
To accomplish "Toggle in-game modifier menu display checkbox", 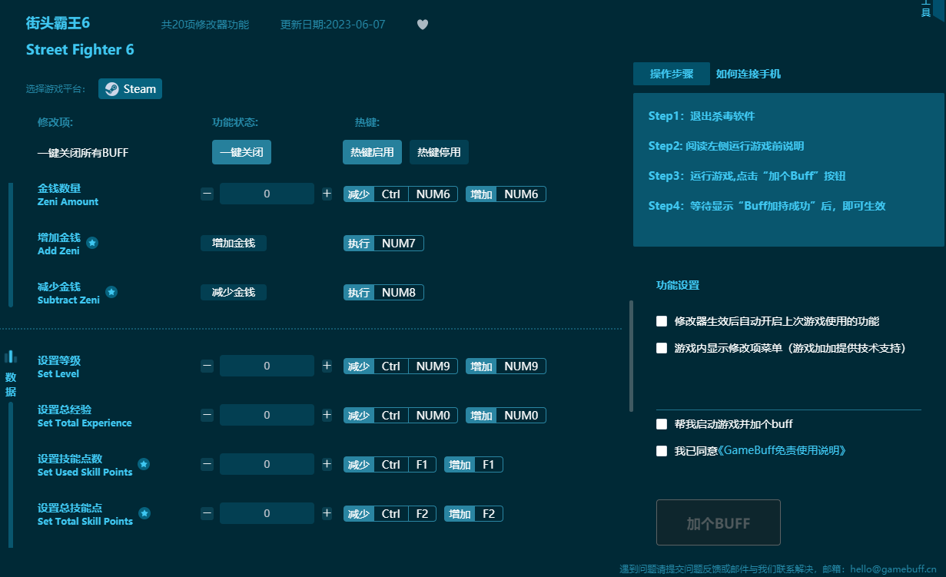I will pos(662,348).
